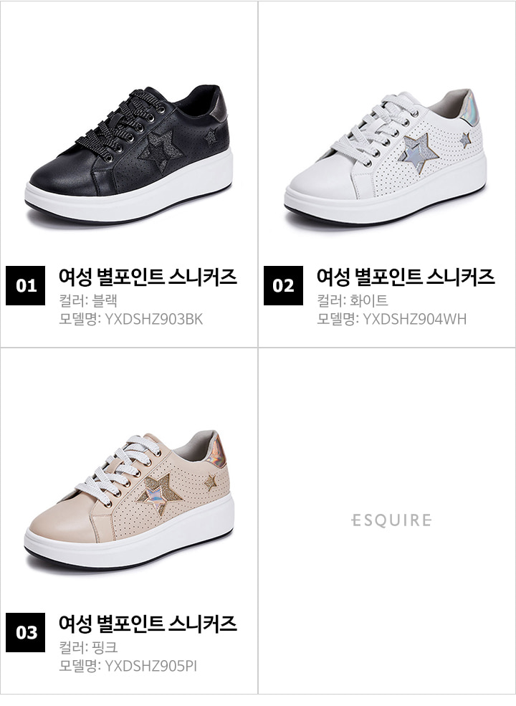Click the color label 화이트
Image resolution: width=516 pixels, height=706 pixels.
coord(369,300)
